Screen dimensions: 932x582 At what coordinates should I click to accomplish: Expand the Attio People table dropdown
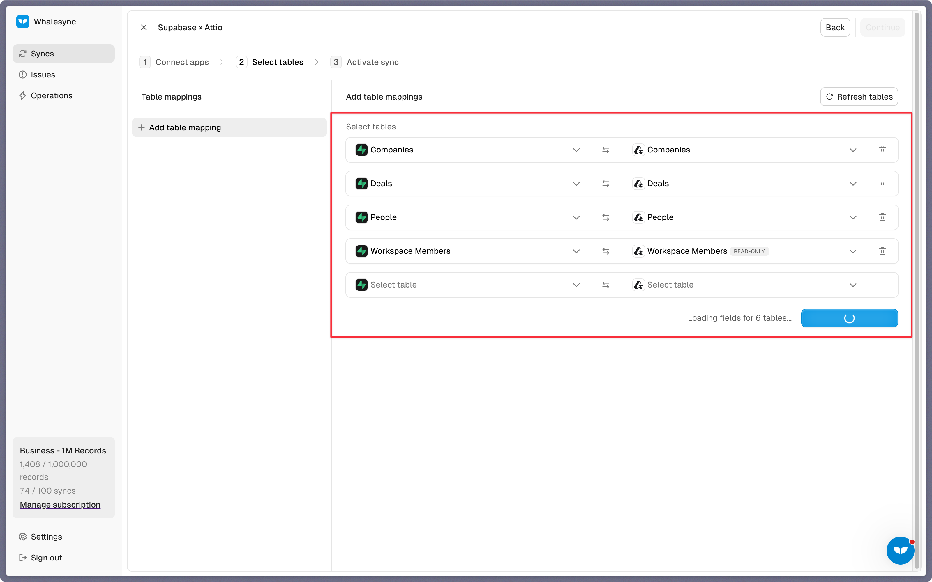click(853, 217)
